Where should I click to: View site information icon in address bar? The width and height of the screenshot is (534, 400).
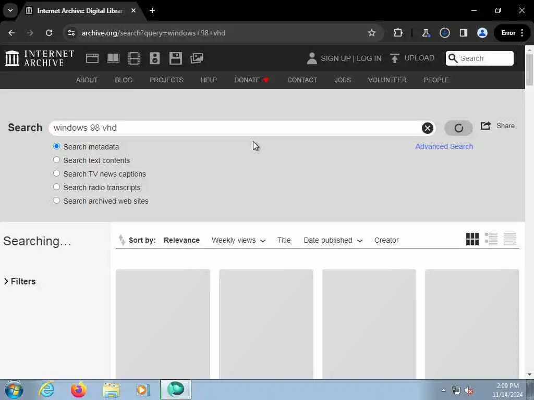tap(71, 33)
